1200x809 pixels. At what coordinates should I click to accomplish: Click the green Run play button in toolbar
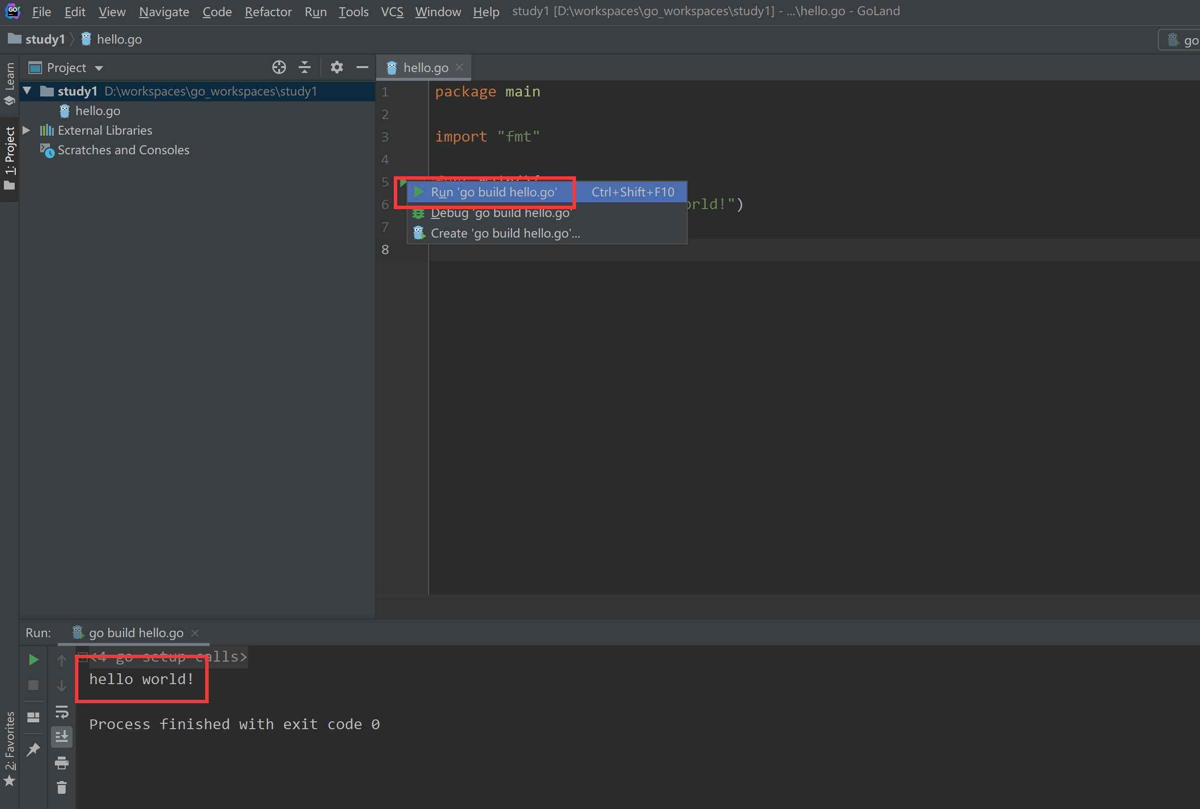tap(32, 658)
